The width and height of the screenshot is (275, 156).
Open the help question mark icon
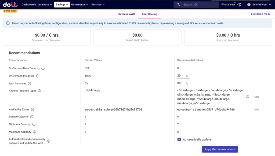239,5
